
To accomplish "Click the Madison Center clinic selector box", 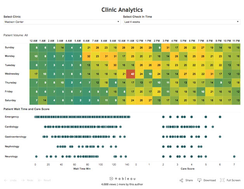I will click(62, 22).
